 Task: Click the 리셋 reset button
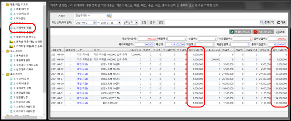pos(281,22)
